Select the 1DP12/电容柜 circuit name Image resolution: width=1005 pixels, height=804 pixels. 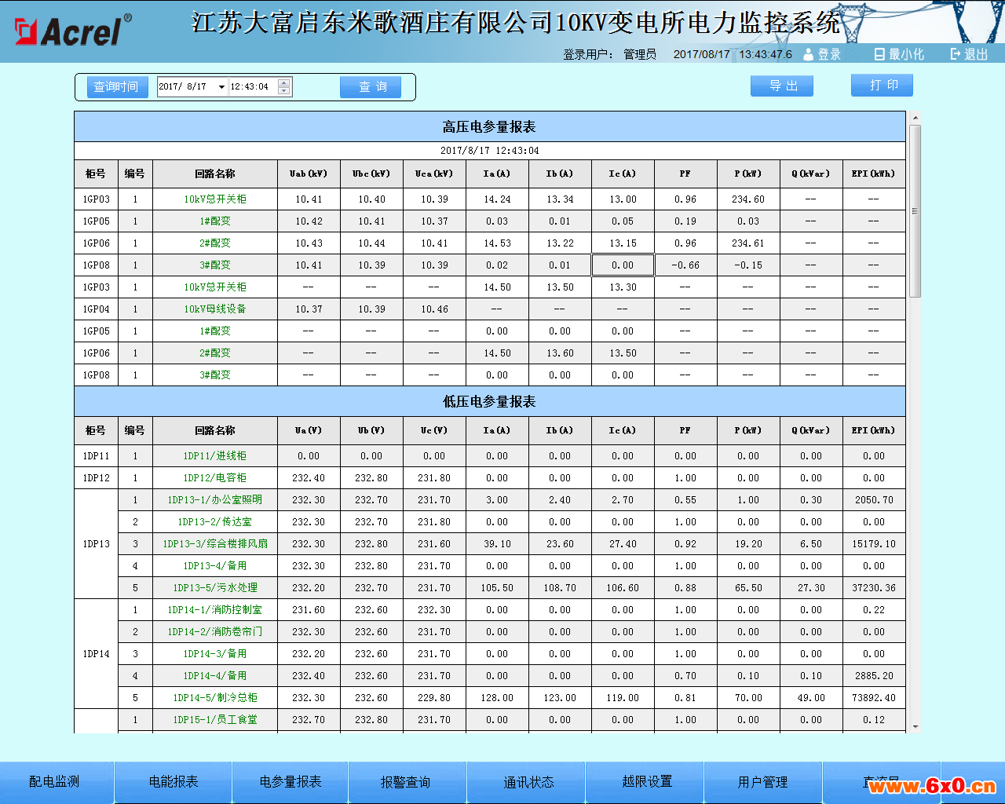pos(215,478)
